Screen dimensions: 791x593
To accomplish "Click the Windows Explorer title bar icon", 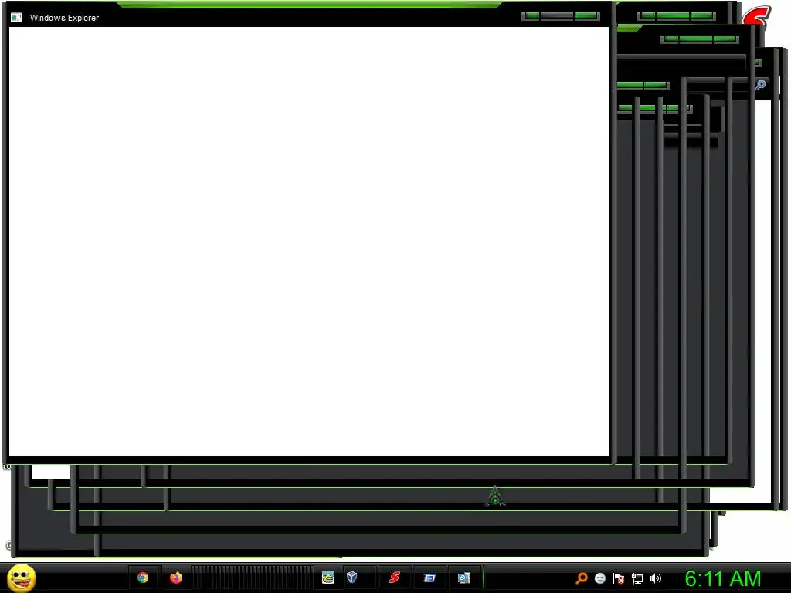I will point(17,18).
